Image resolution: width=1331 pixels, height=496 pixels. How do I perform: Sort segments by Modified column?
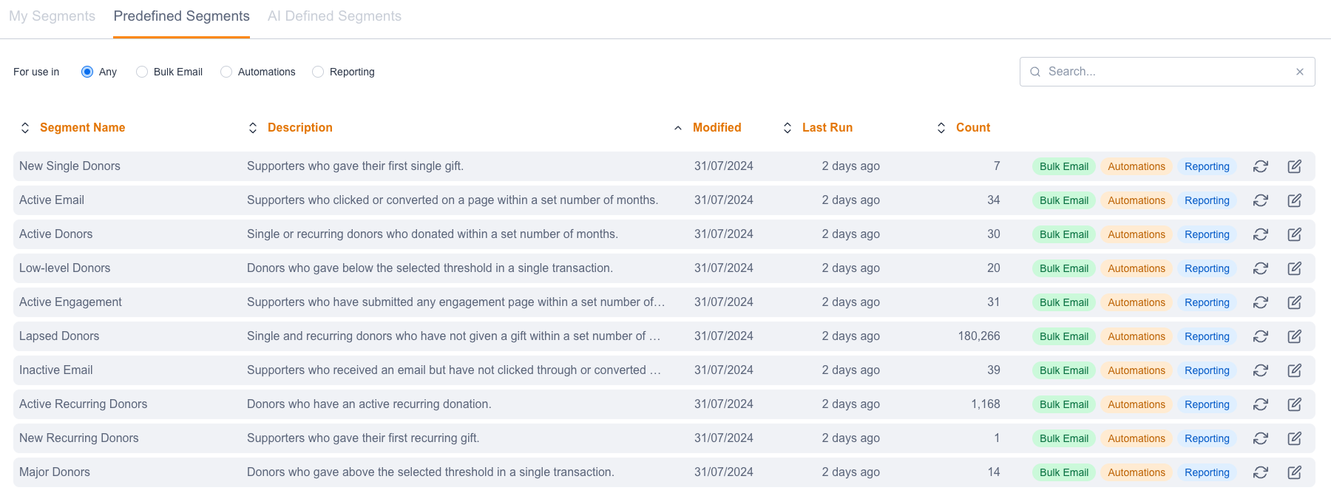point(717,128)
